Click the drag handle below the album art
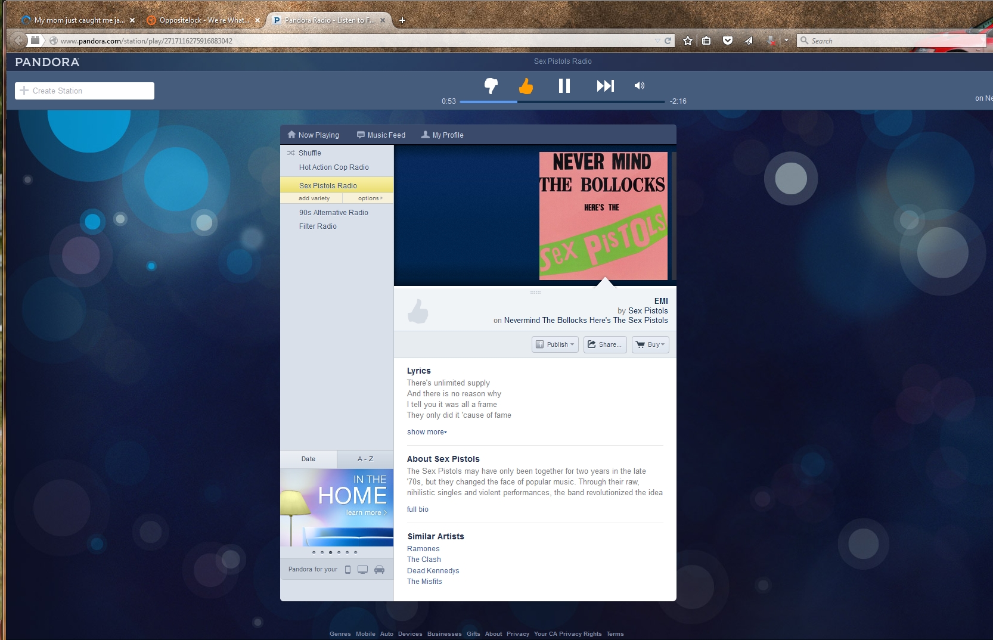 (535, 292)
